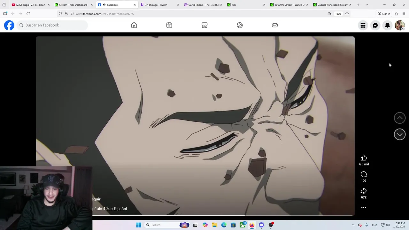Switch to the Gartic Phone tab
Image resolution: width=409 pixels, height=230 pixels.
coord(203,5)
